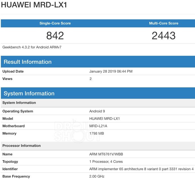195x179 pixels.
Task: Click the ARM implementer 65 architecture identifier value
Action: 141,169
